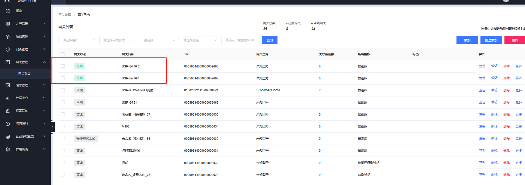The height and width of the screenshot is (185, 525).
Task: Focus the SN or gateway name search field
Action: (240, 40)
